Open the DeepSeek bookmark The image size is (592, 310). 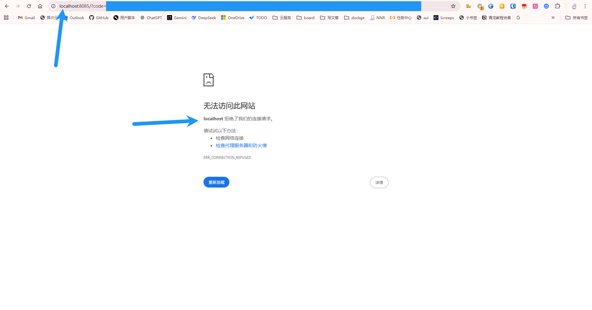[204, 18]
